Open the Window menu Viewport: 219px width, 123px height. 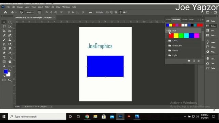click(66, 7)
